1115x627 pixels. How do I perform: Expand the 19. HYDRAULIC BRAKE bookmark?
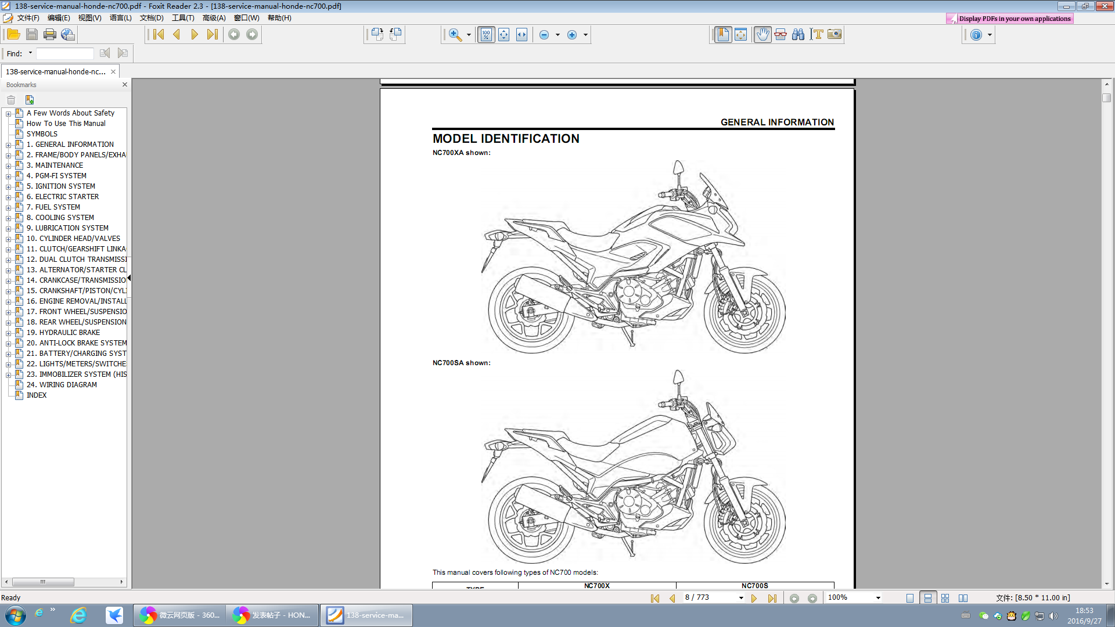(x=9, y=333)
